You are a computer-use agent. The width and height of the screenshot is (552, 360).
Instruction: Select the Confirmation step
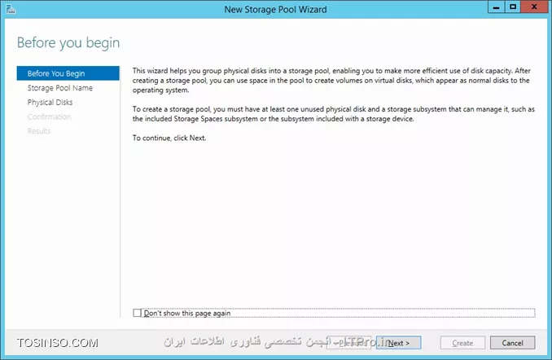49,116
